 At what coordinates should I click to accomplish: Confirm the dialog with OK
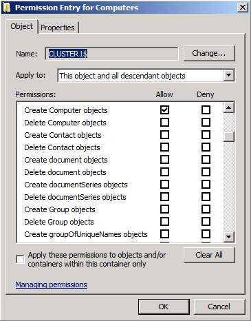(164, 307)
